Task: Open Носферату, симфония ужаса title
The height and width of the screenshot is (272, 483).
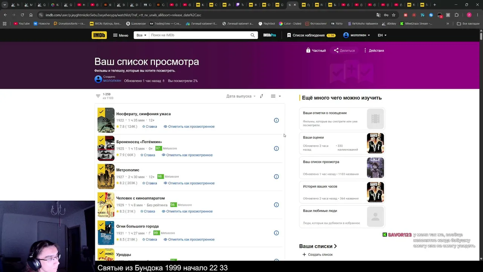Action: click(143, 114)
